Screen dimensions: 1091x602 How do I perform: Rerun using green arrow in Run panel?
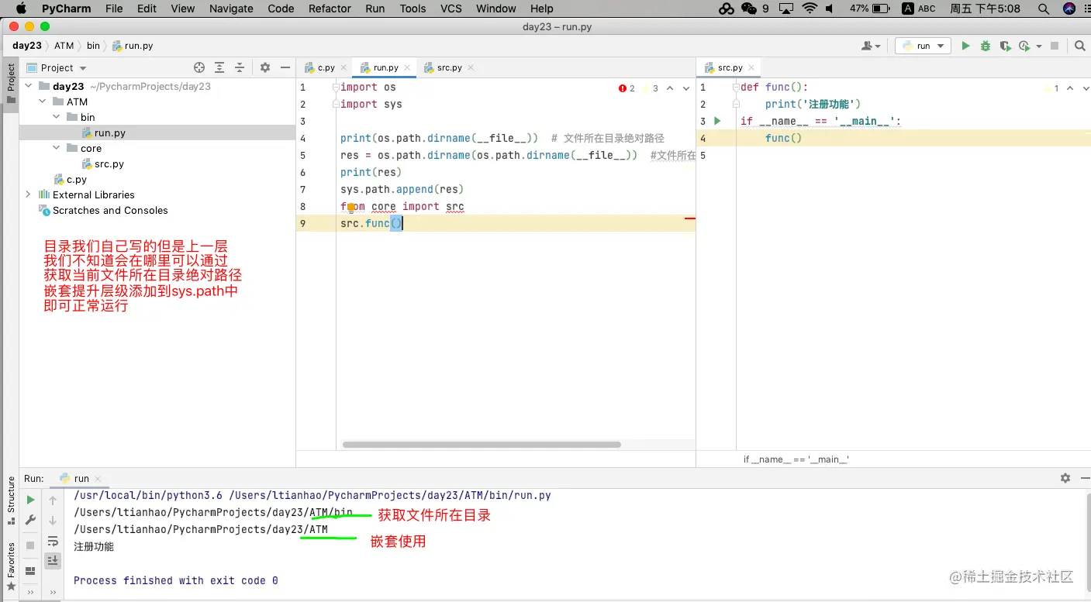(30, 500)
